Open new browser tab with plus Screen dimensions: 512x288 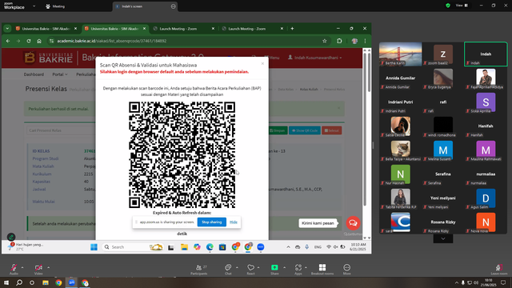292,29
